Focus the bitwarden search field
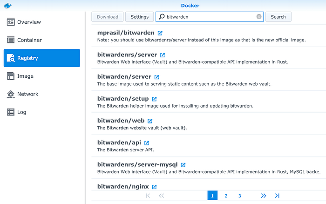This screenshot has height=204, width=326. [x=210, y=17]
